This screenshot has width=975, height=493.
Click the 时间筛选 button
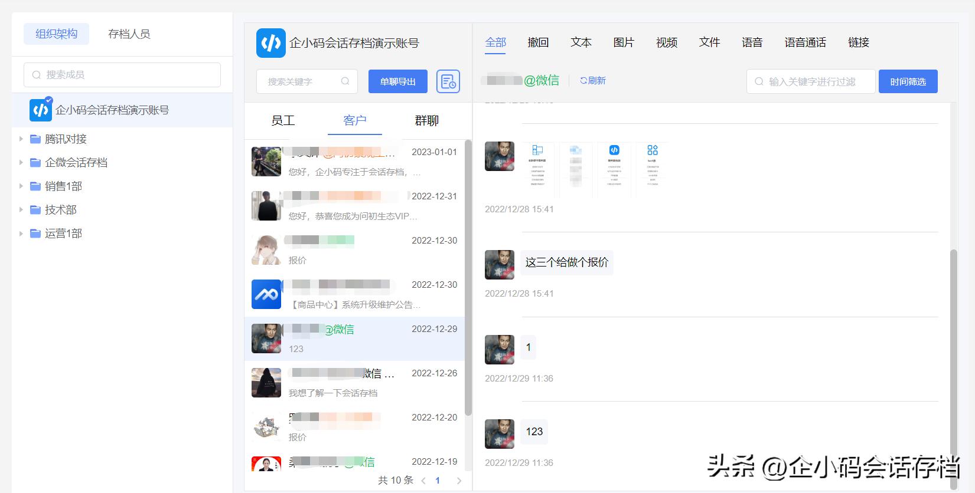coord(908,81)
